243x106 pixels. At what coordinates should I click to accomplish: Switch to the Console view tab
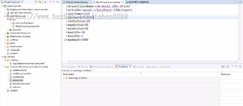139,67
